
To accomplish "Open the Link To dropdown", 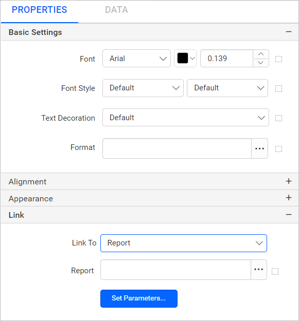I will tap(184, 243).
